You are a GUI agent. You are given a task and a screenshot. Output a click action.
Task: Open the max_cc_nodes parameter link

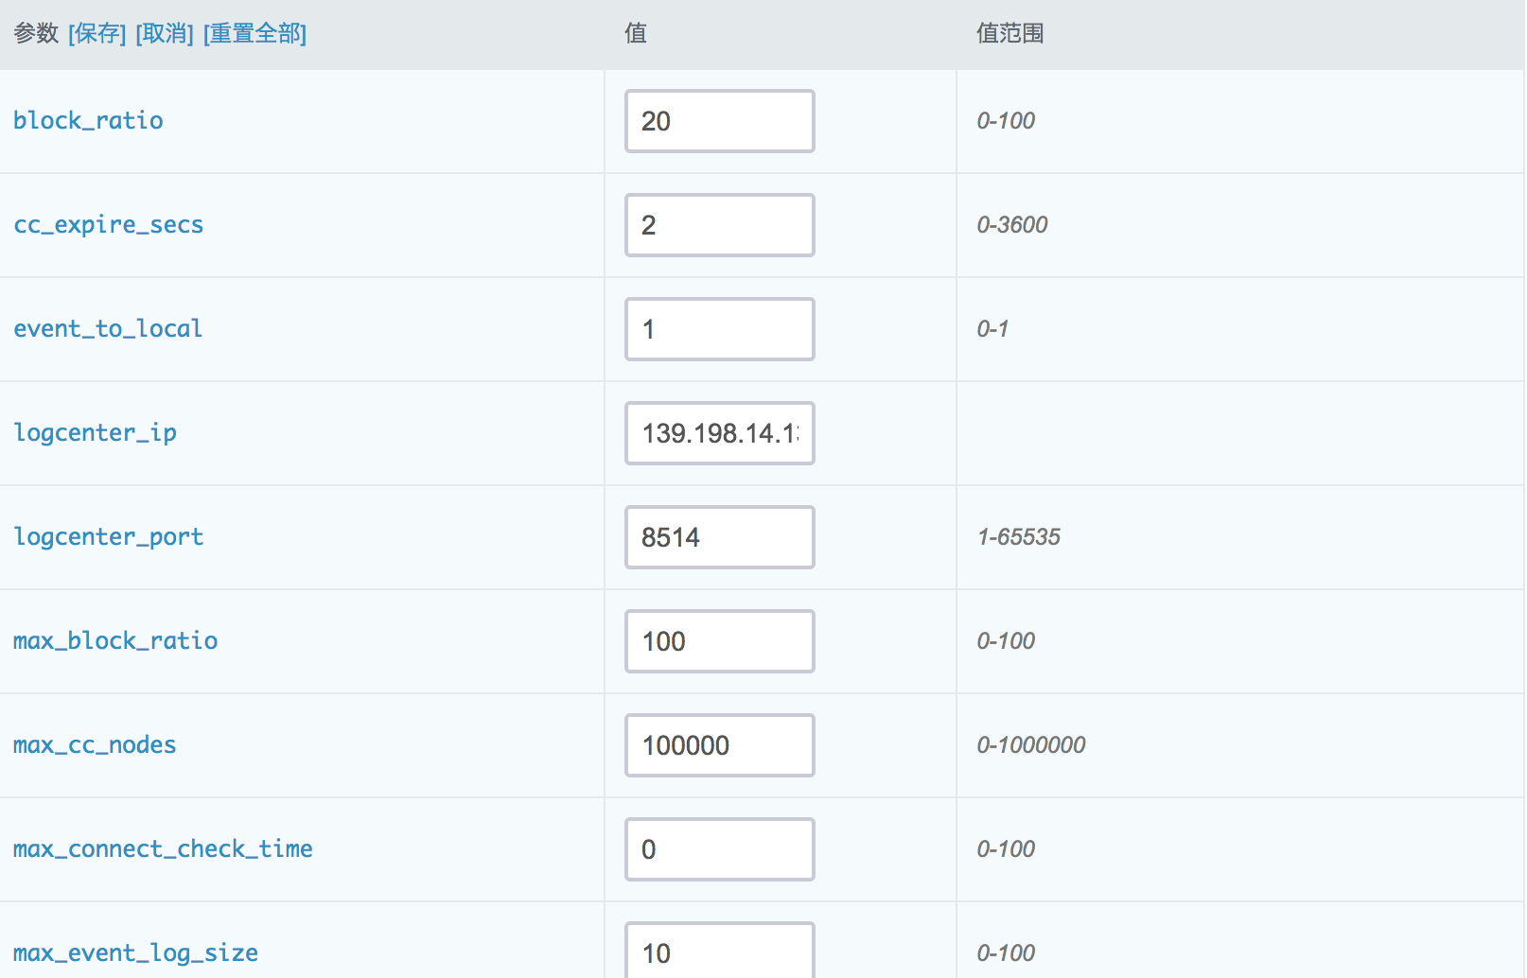click(95, 745)
